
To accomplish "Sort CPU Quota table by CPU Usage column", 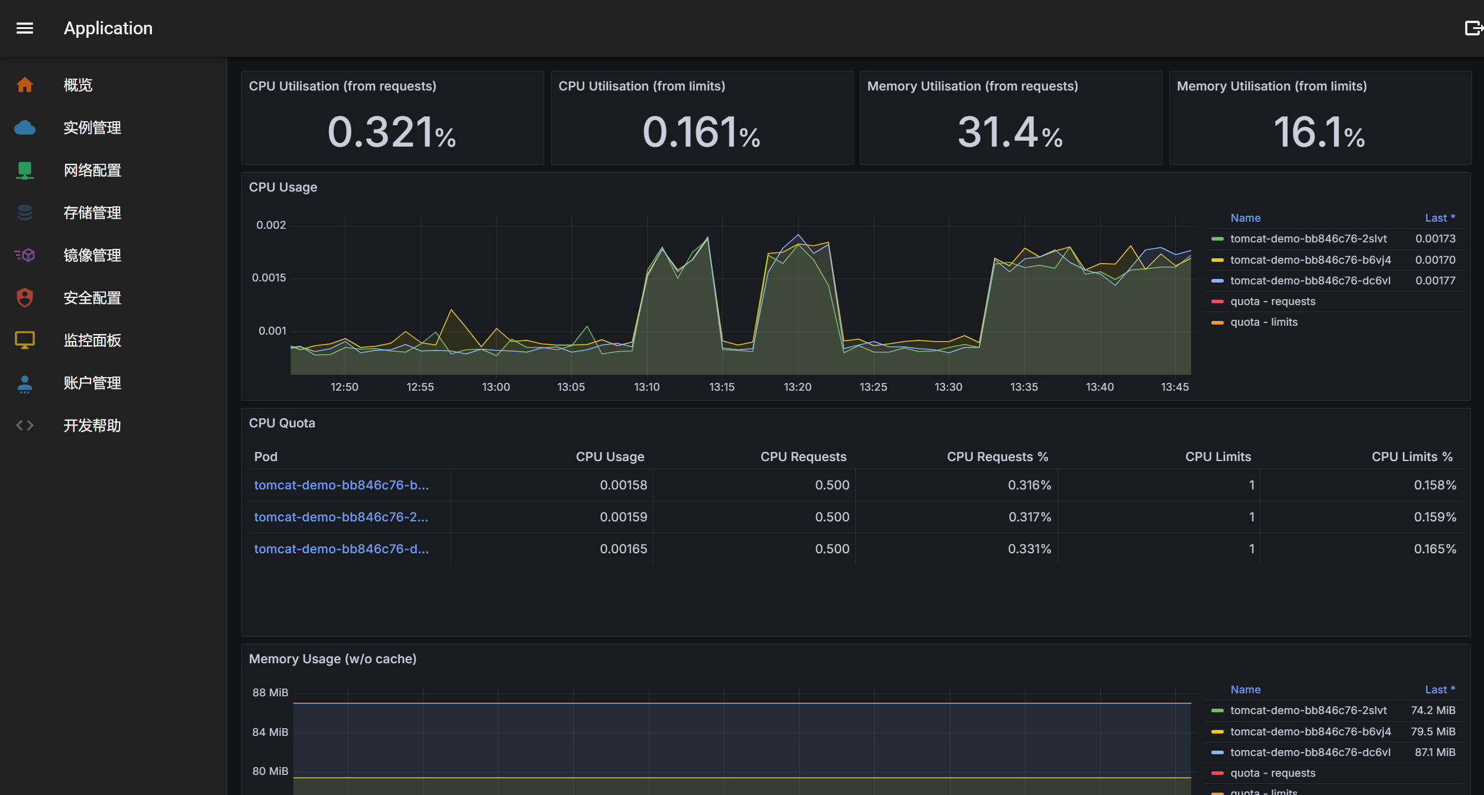I will tap(610, 457).
